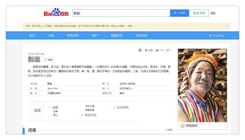The image size is (245, 140).
Task: Open the 首页 navigation tab
Action: [32, 35]
